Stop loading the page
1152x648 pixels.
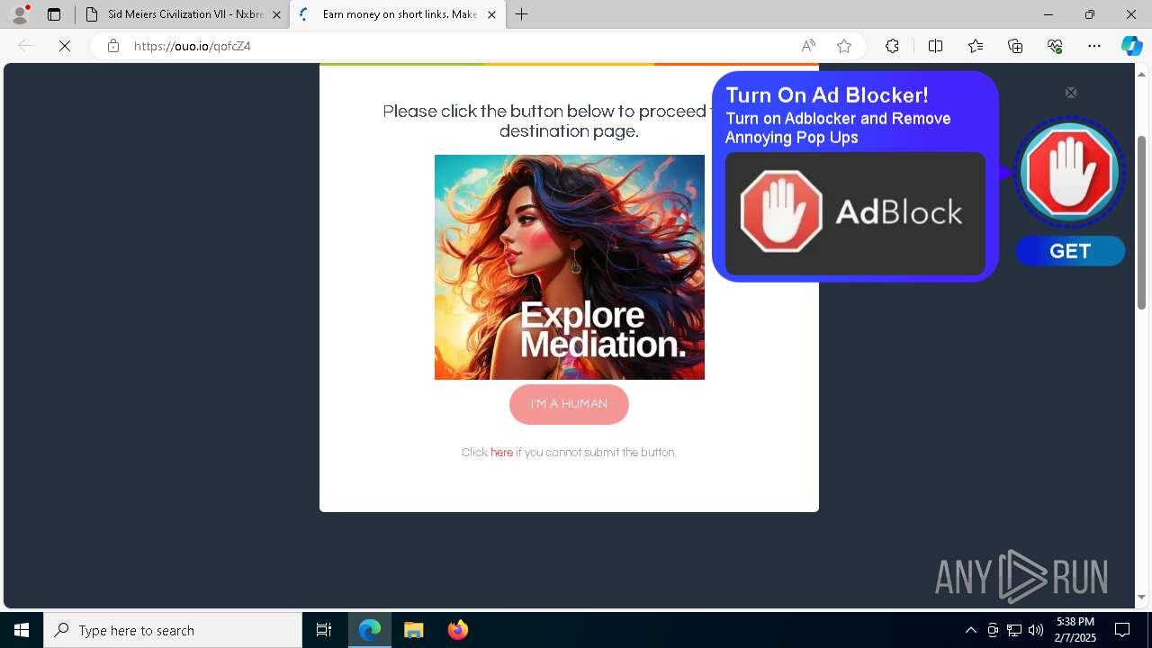click(65, 46)
